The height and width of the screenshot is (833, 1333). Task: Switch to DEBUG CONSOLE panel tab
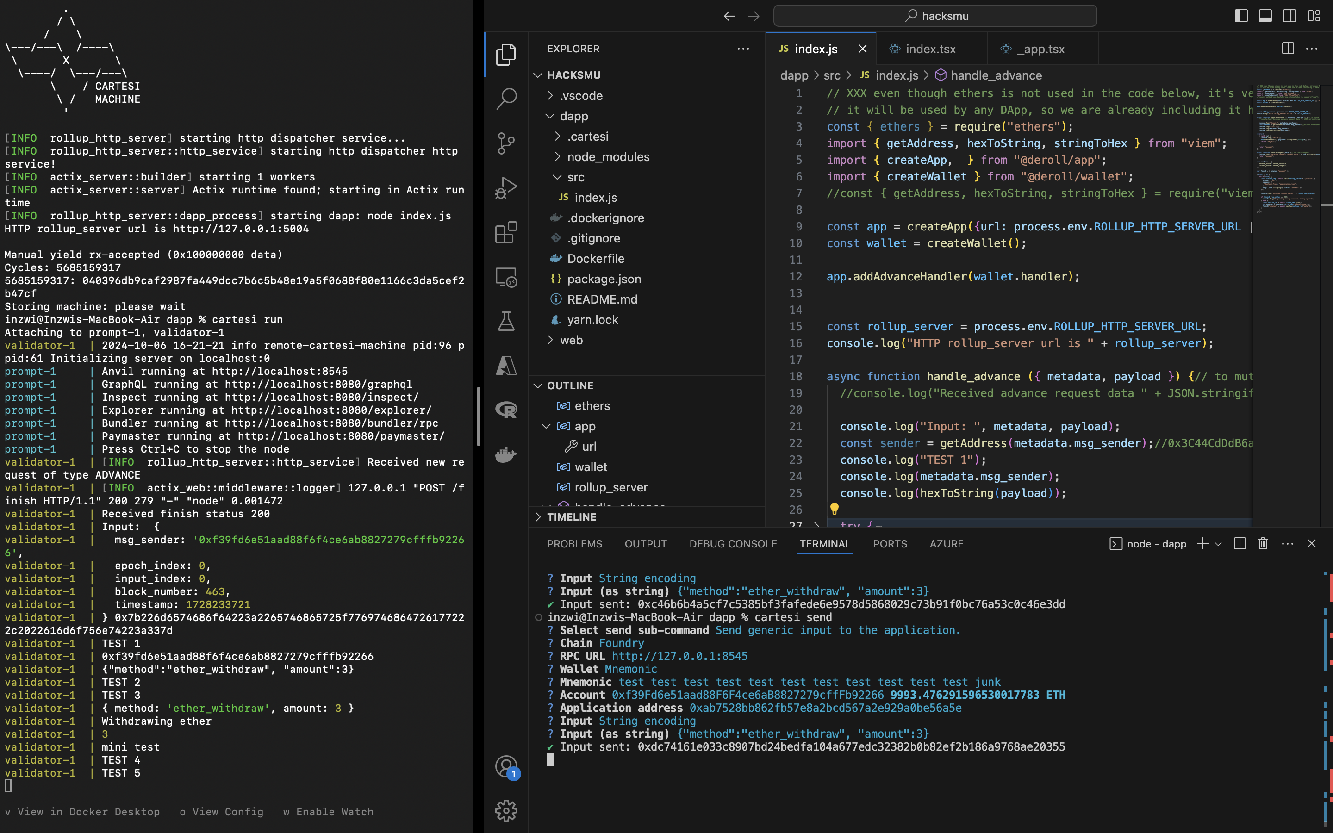click(733, 544)
